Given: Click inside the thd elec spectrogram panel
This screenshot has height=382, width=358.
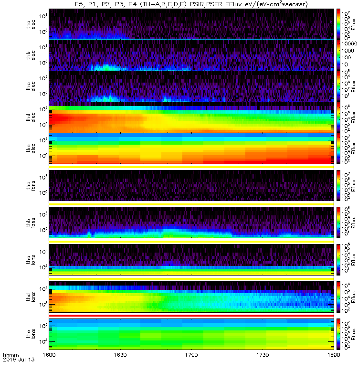Looking at the screenshot, I should pyautogui.click(x=191, y=117).
